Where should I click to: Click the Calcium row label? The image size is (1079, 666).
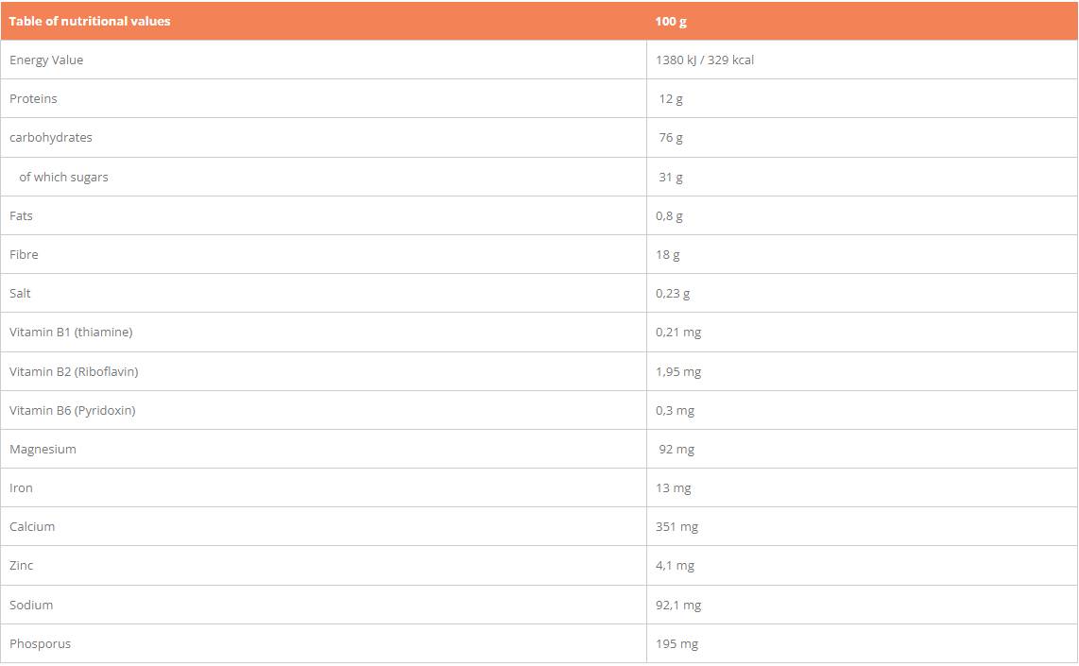(x=32, y=527)
